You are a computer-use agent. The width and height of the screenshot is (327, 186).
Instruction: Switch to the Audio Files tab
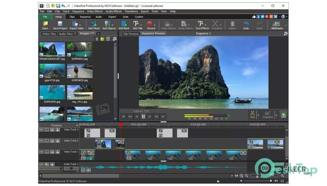(67, 34)
